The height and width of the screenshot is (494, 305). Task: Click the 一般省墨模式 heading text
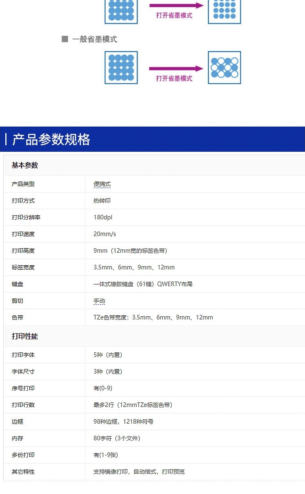pos(95,39)
